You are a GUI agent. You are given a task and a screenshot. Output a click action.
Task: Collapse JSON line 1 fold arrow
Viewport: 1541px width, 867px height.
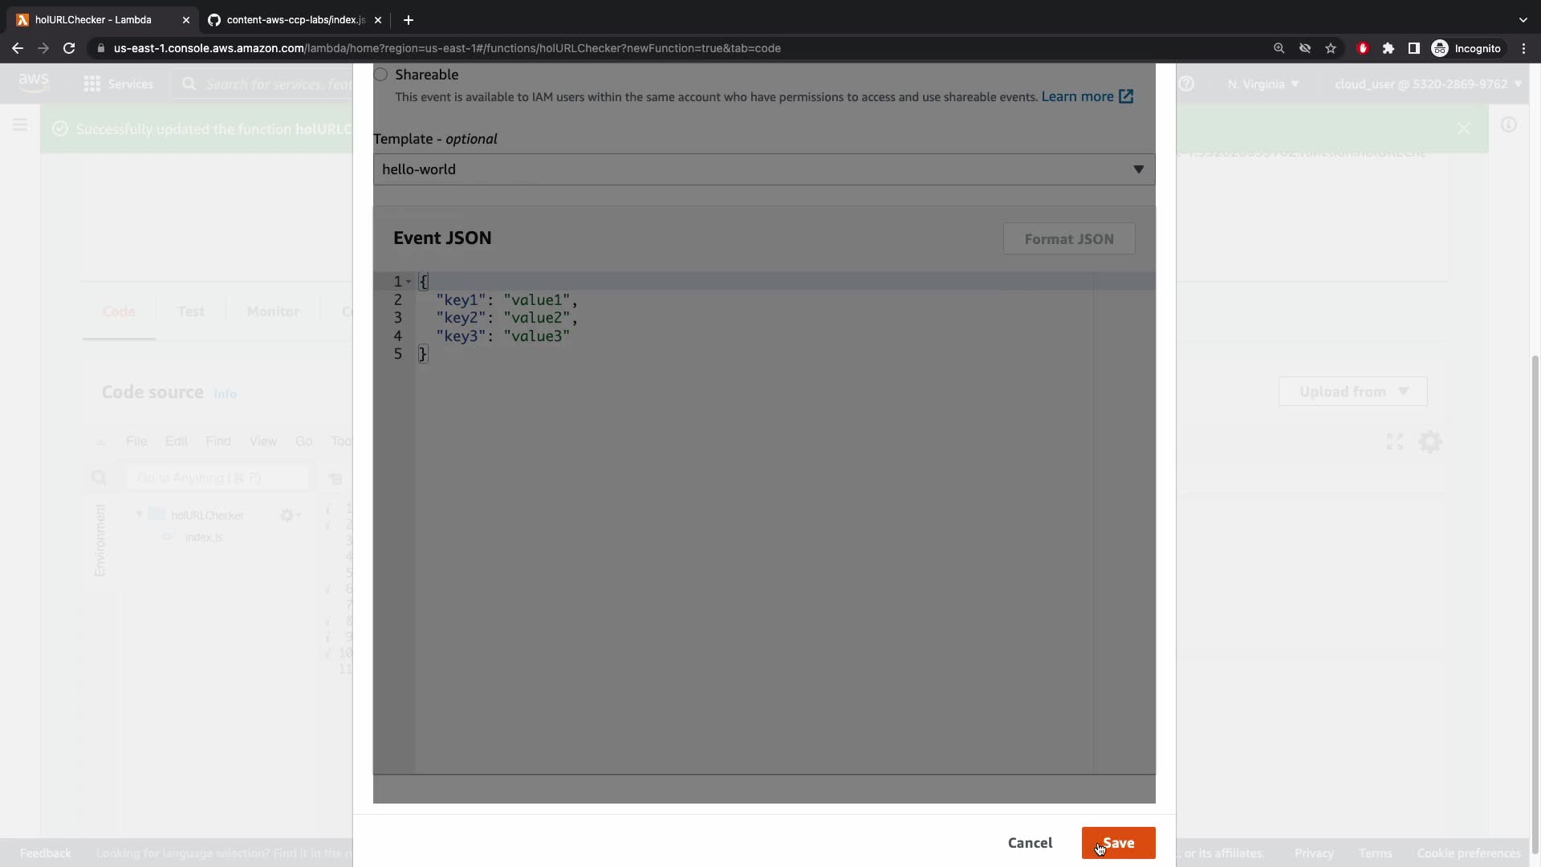(409, 282)
